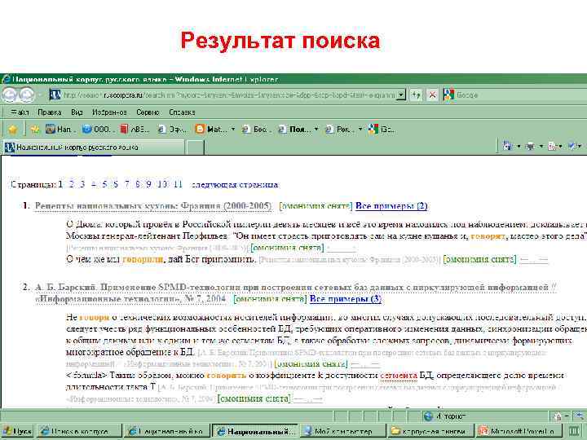Viewport: 587px width, 440px height.
Task: Stop page loading with the red X
Action: tap(432, 95)
